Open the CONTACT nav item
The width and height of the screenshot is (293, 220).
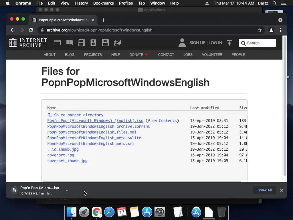166,55
